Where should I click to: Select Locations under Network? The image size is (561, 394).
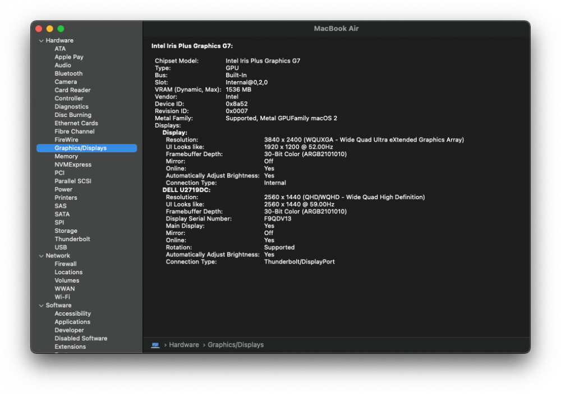[68, 272]
